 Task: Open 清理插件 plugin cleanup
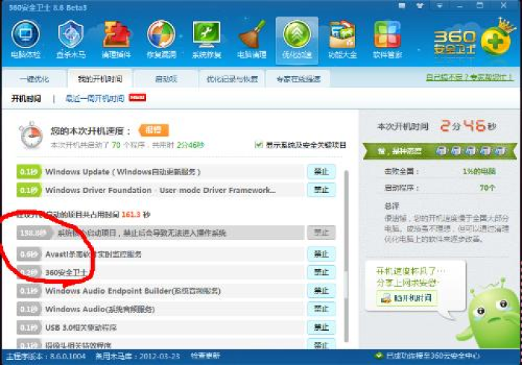point(116,40)
